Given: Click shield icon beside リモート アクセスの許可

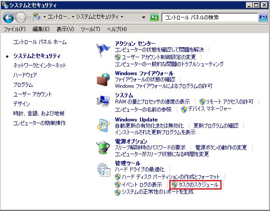Looking at the screenshot, I should pos(202,102).
